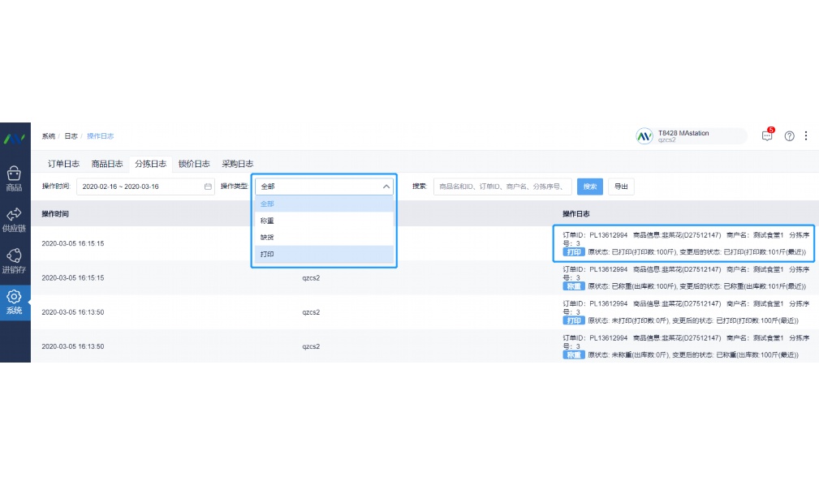
Task: Click the help question mark icon
Action: [788, 135]
